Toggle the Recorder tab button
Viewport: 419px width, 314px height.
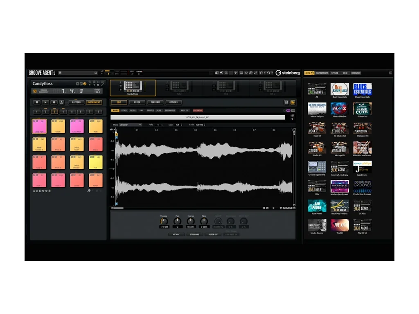point(198,110)
